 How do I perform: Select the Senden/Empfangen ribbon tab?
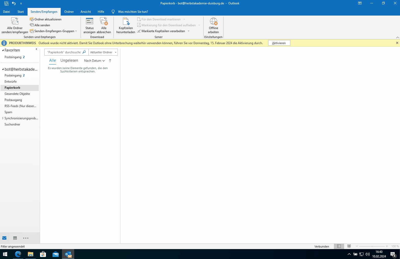(x=44, y=12)
